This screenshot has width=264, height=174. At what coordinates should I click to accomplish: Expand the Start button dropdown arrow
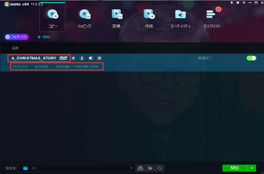pyautogui.click(x=252, y=168)
